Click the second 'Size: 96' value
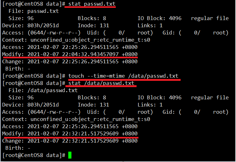Screen dimensions: 236x162 click(21, 97)
